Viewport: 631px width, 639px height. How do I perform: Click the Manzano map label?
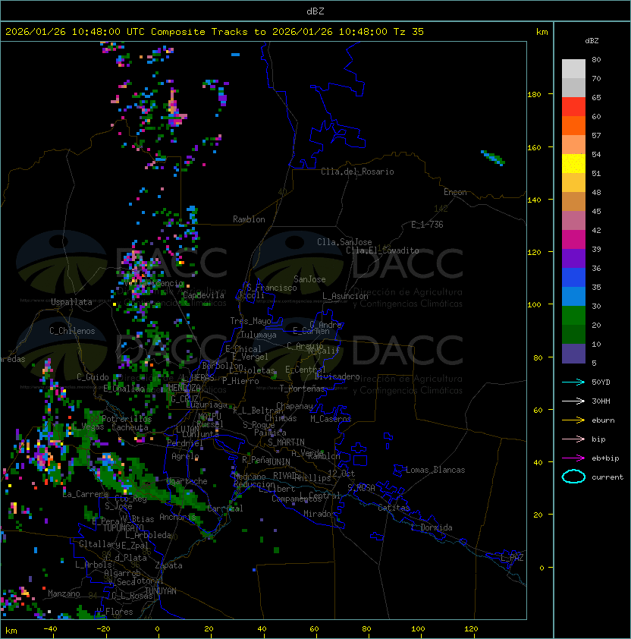point(64,593)
